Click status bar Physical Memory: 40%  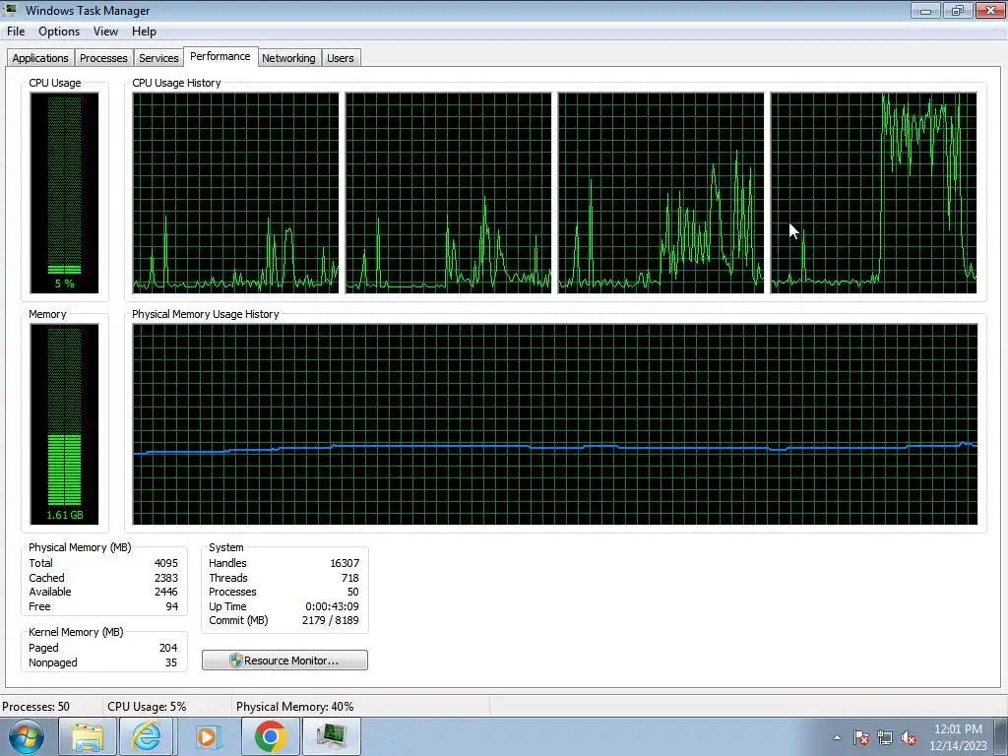pos(295,707)
